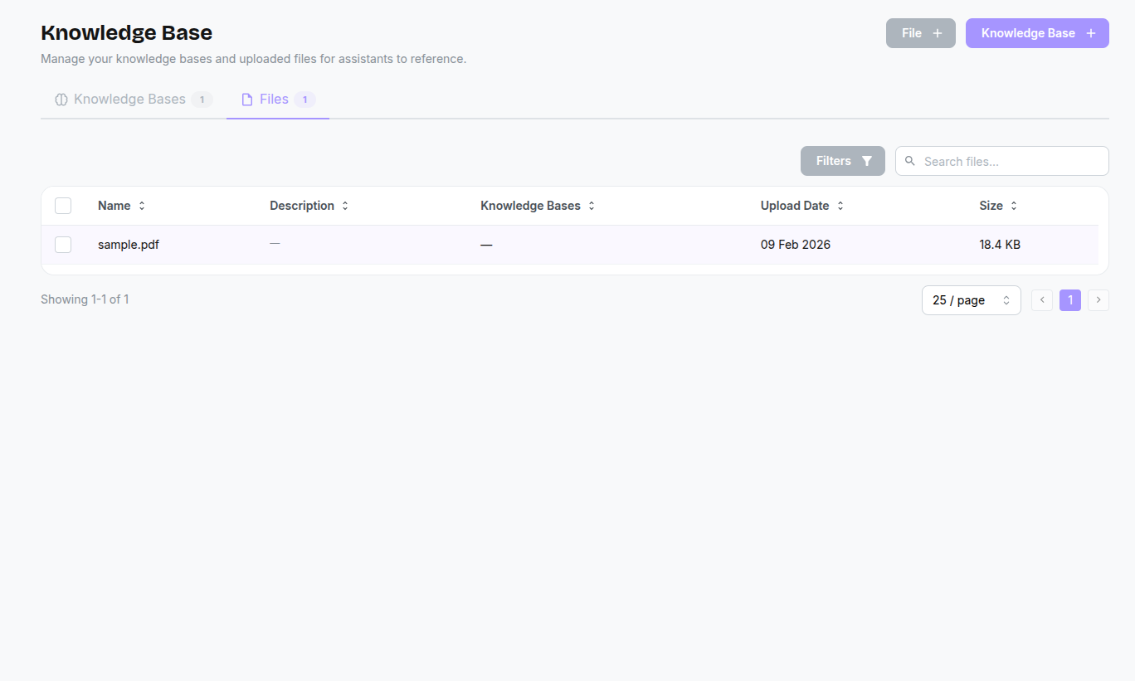
Task: Select page 1 in pagination
Action: [1070, 300]
